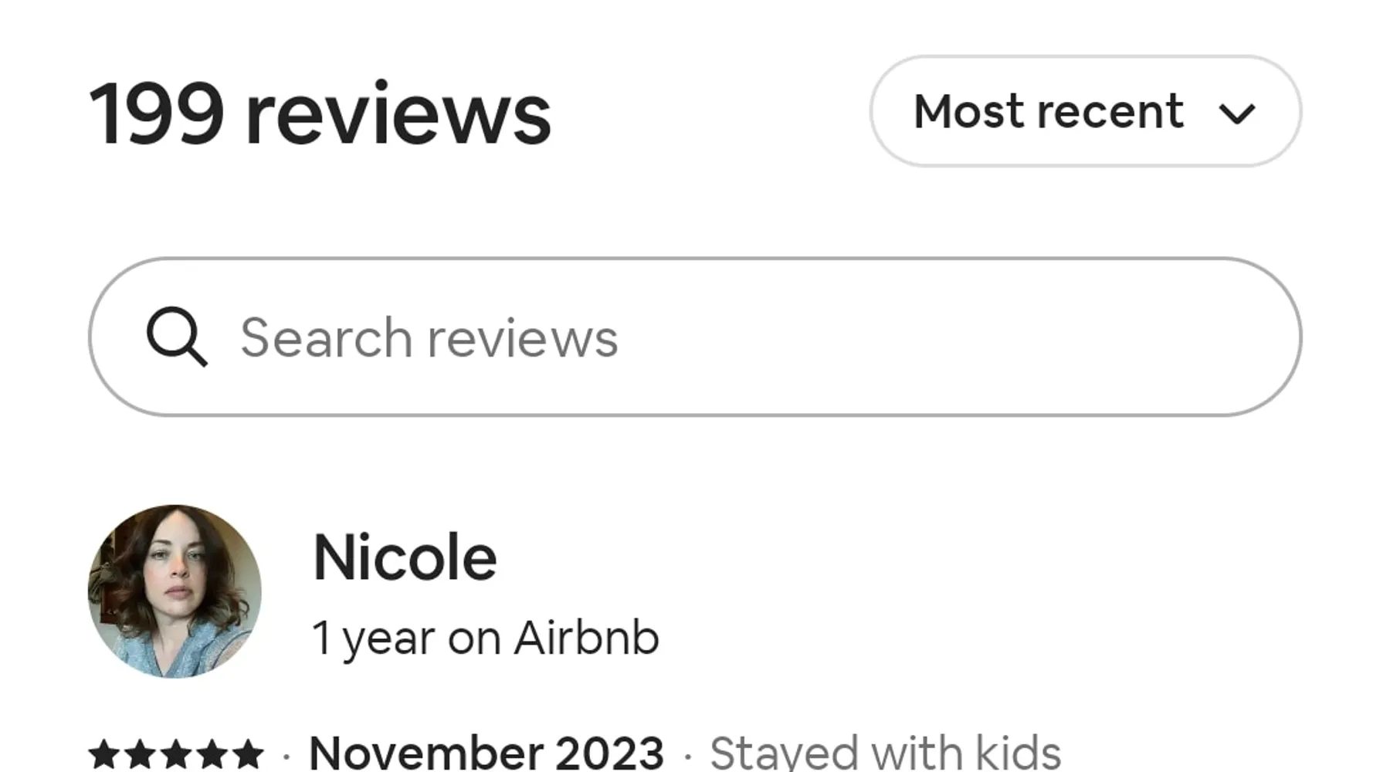The width and height of the screenshot is (1390, 772).
Task: Click the November 2023 review date
Action: coord(486,753)
